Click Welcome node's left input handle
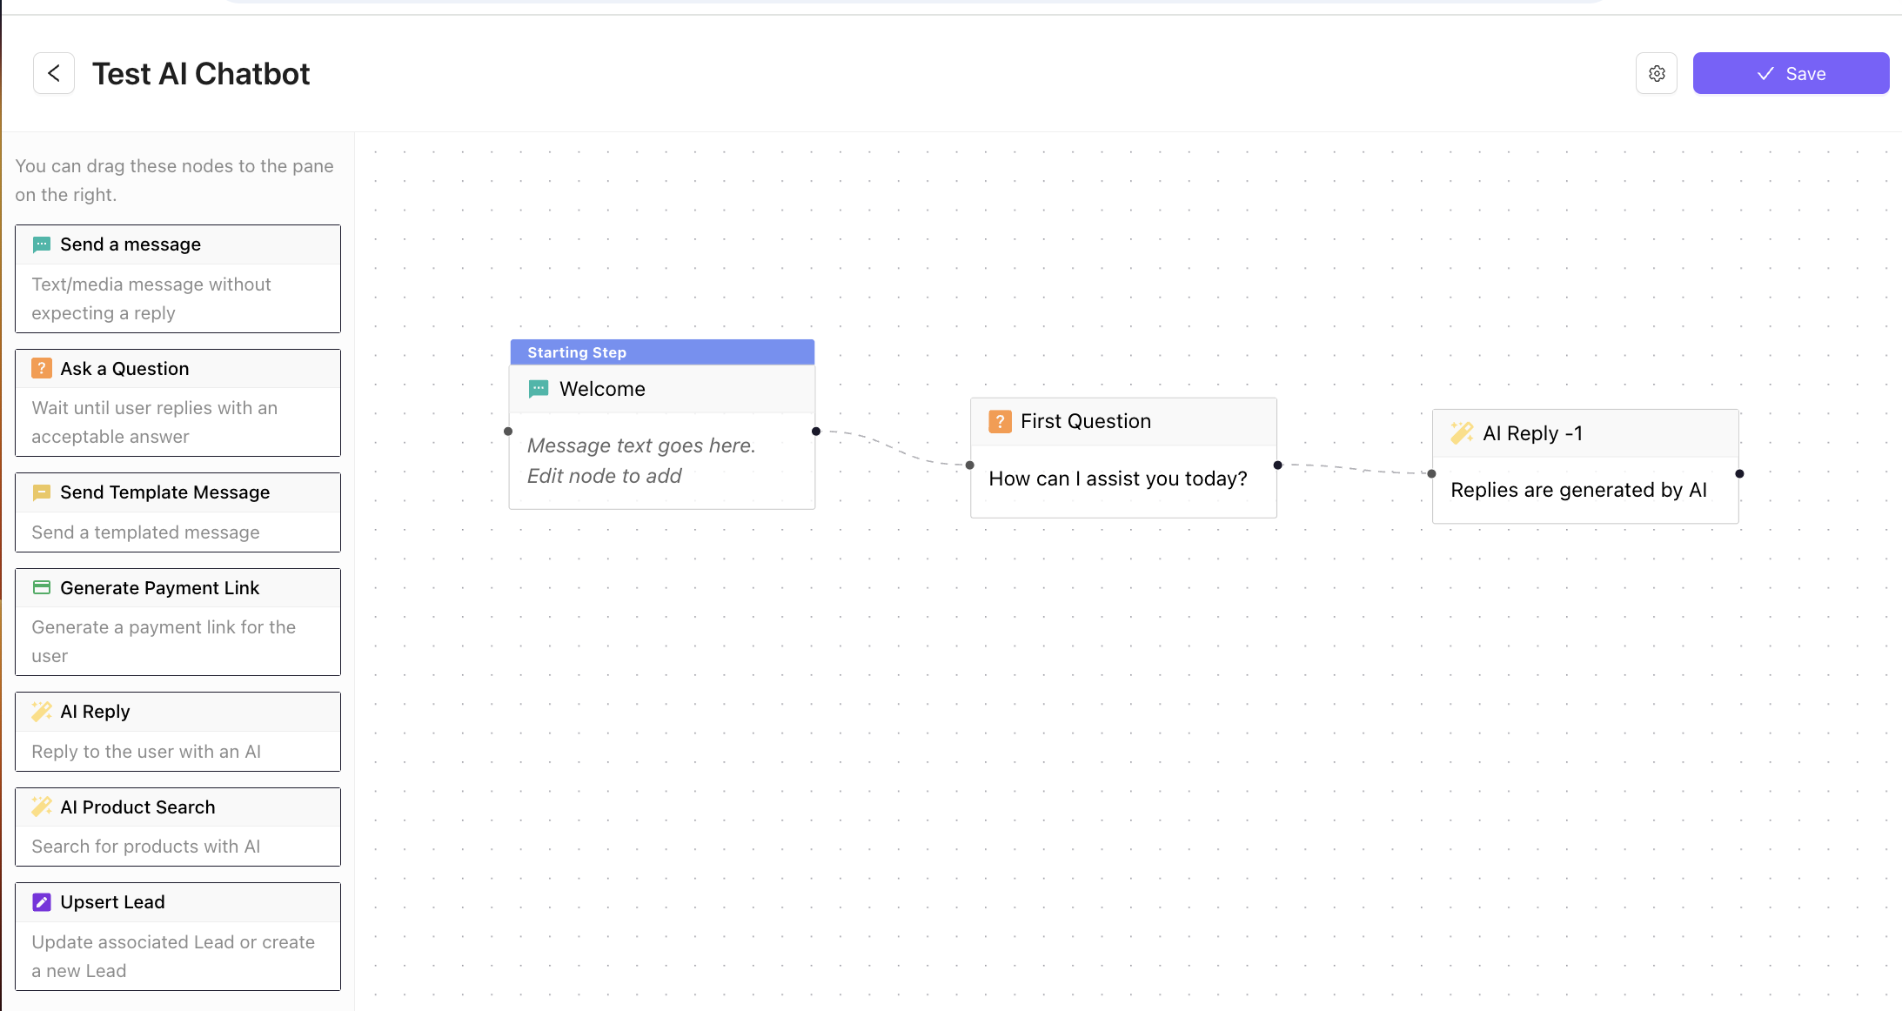 pos(508,432)
